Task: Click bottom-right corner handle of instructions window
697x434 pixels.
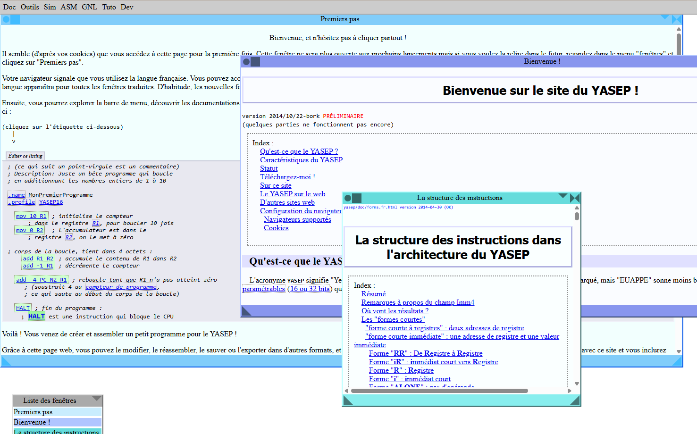Action: 575,401
